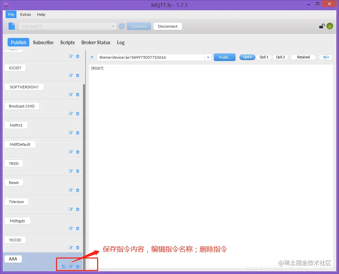This screenshot has height=274, width=339.
Task: Load the AAA saved message
Action: tap(13, 259)
